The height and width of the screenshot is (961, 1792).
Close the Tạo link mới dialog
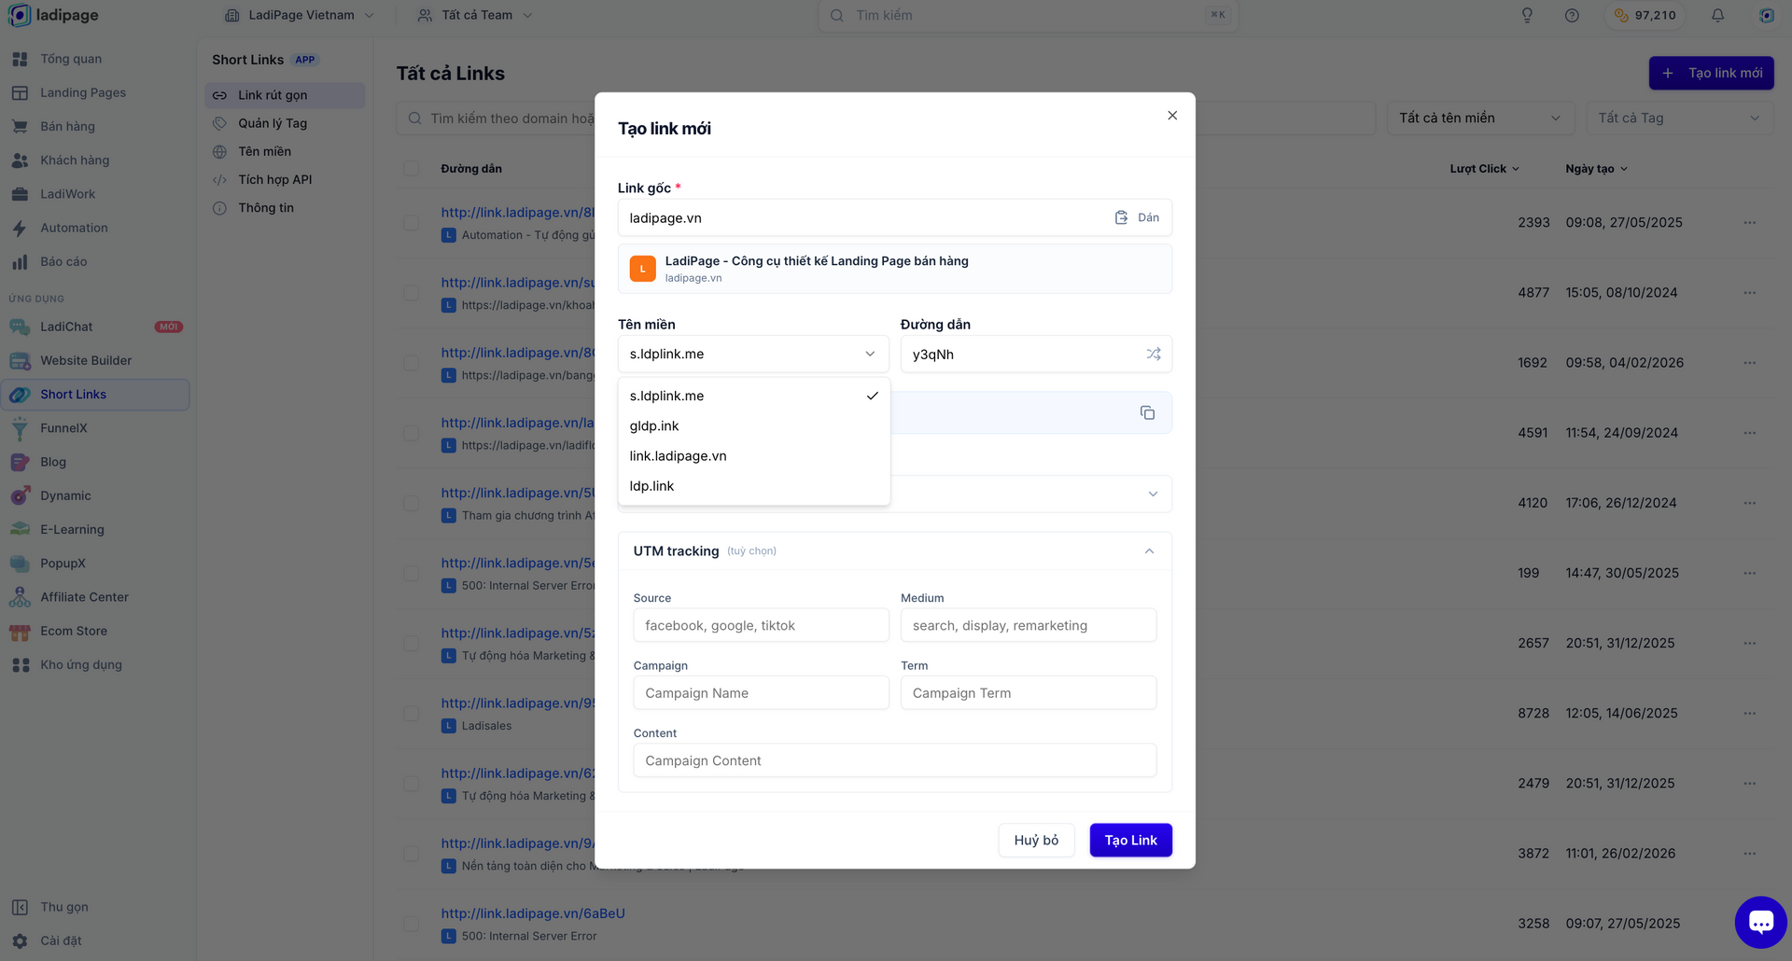[x=1172, y=116]
